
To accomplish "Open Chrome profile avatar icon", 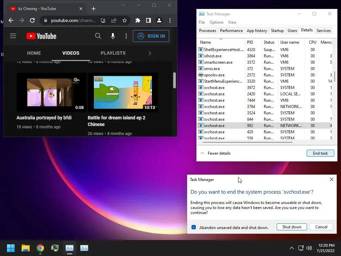I will point(159,20).
